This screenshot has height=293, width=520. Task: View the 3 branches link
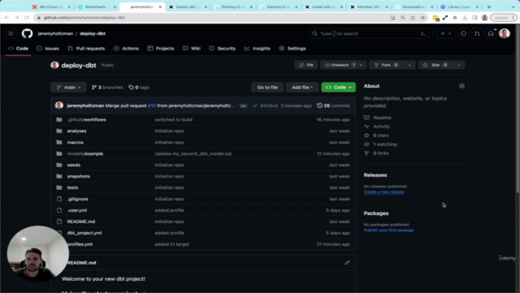[x=107, y=87]
